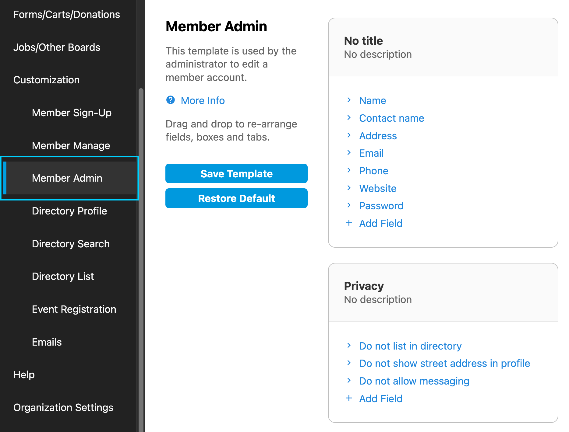569x432 pixels.
Task: Click the No title box heading
Action: pyautogui.click(x=363, y=41)
